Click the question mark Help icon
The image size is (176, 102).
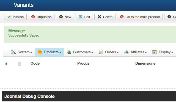(x=169, y=17)
